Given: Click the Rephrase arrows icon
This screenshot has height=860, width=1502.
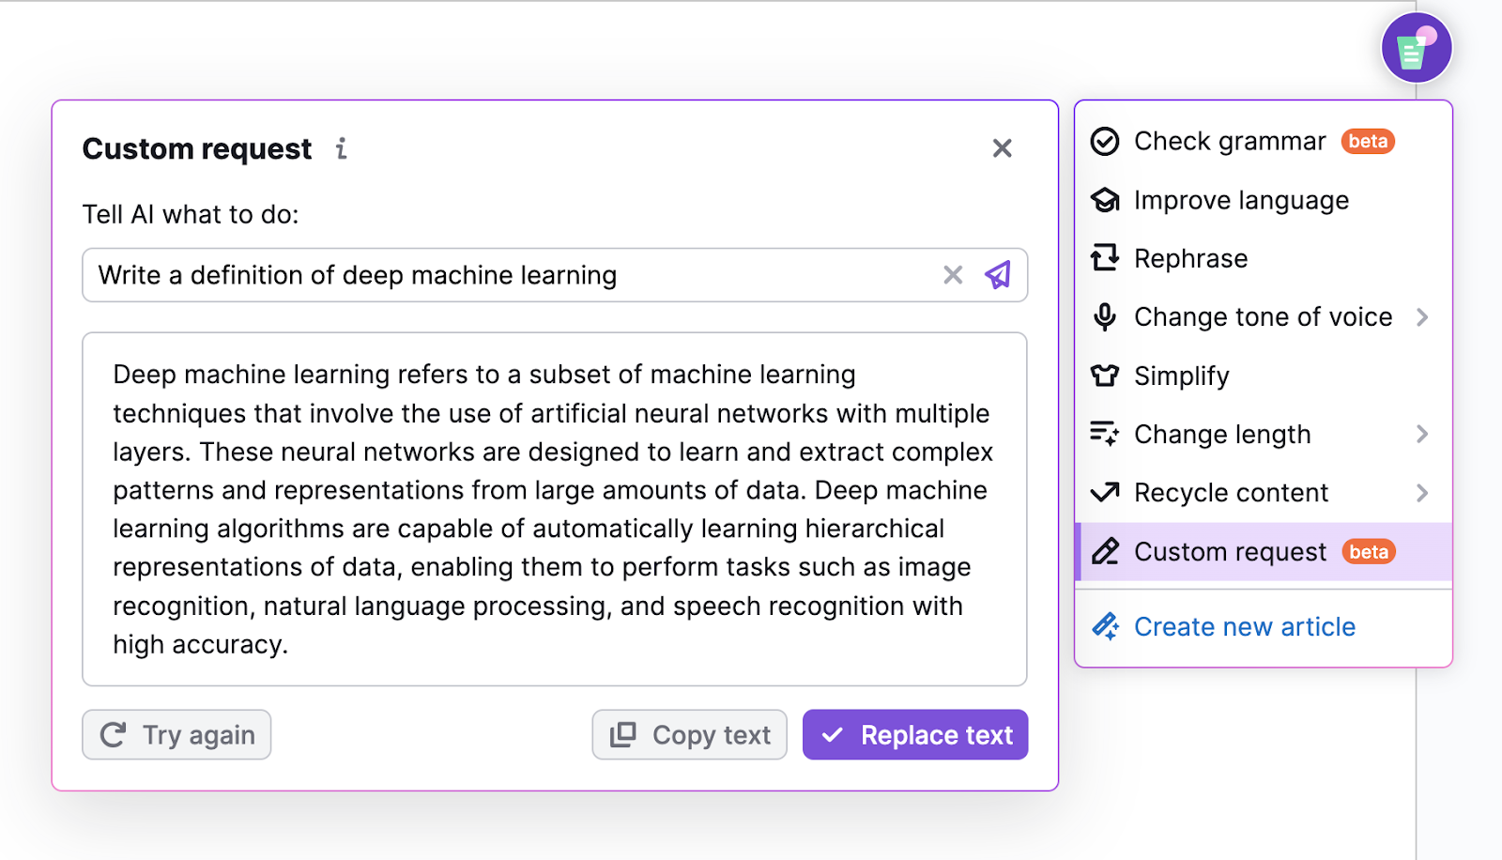Looking at the screenshot, I should 1105,258.
